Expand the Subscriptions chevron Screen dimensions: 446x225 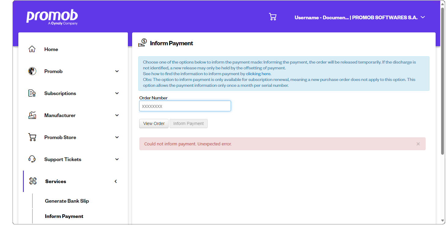(117, 93)
